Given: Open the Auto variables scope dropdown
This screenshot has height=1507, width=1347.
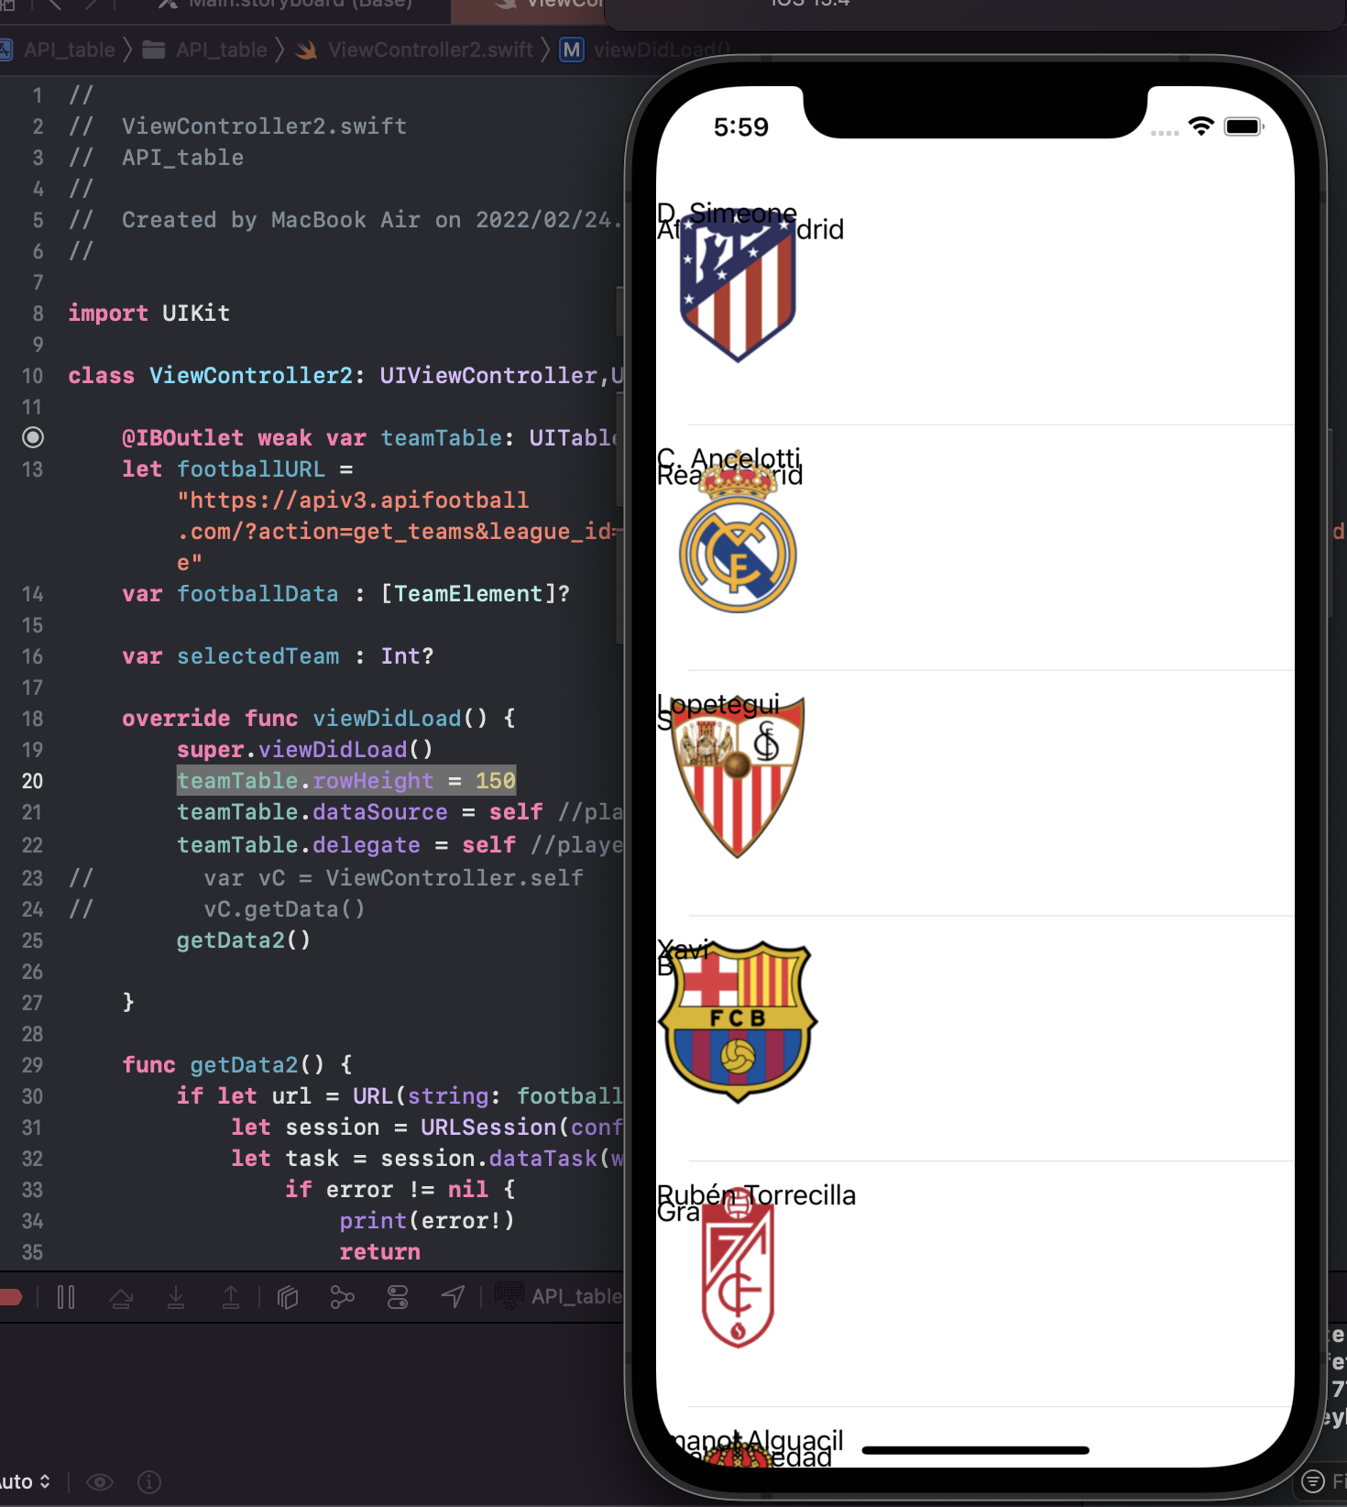Looking at the screenshot, I should (25, 1482).
